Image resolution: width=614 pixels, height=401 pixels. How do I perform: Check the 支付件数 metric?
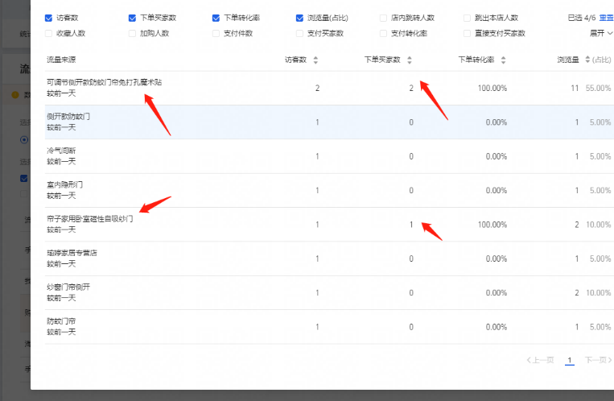click(216, 33)
